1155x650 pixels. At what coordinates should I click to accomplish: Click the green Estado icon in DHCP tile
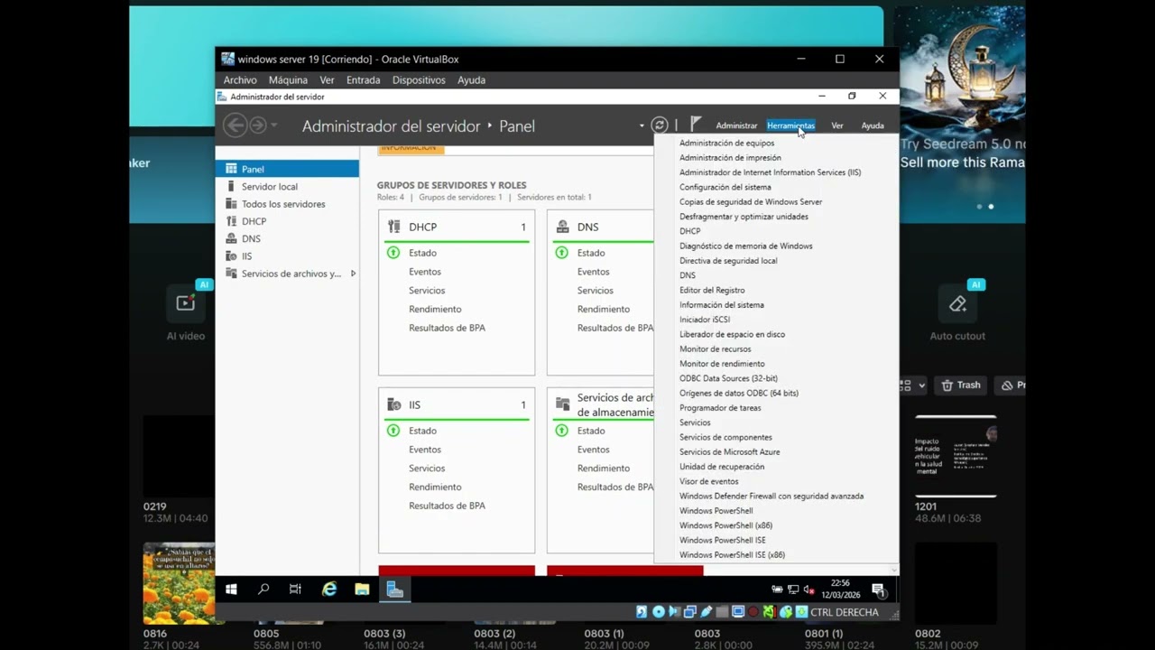(x=393, y=253)
